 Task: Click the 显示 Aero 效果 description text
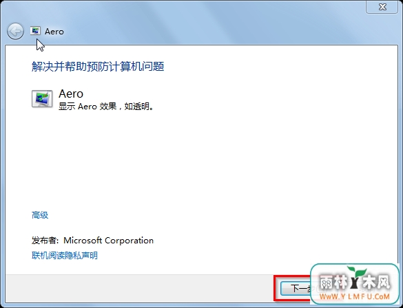point(106,106)
